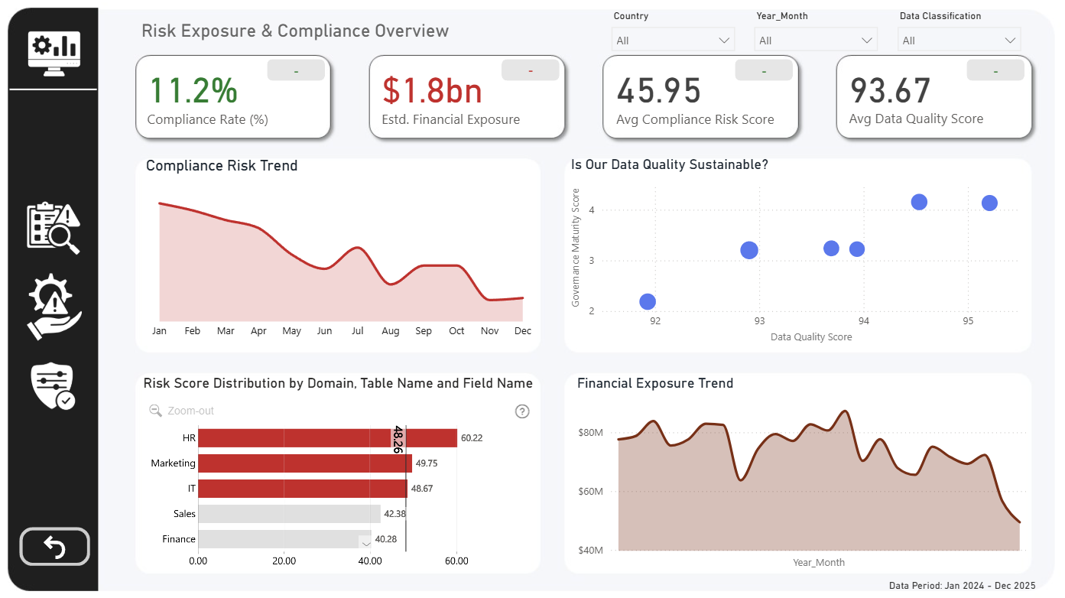The width and height of the screenshot is (1065, 598).
Task: Open the clipboard risk audit page icon
Action: pyautogui.click(x=54, y=228)
